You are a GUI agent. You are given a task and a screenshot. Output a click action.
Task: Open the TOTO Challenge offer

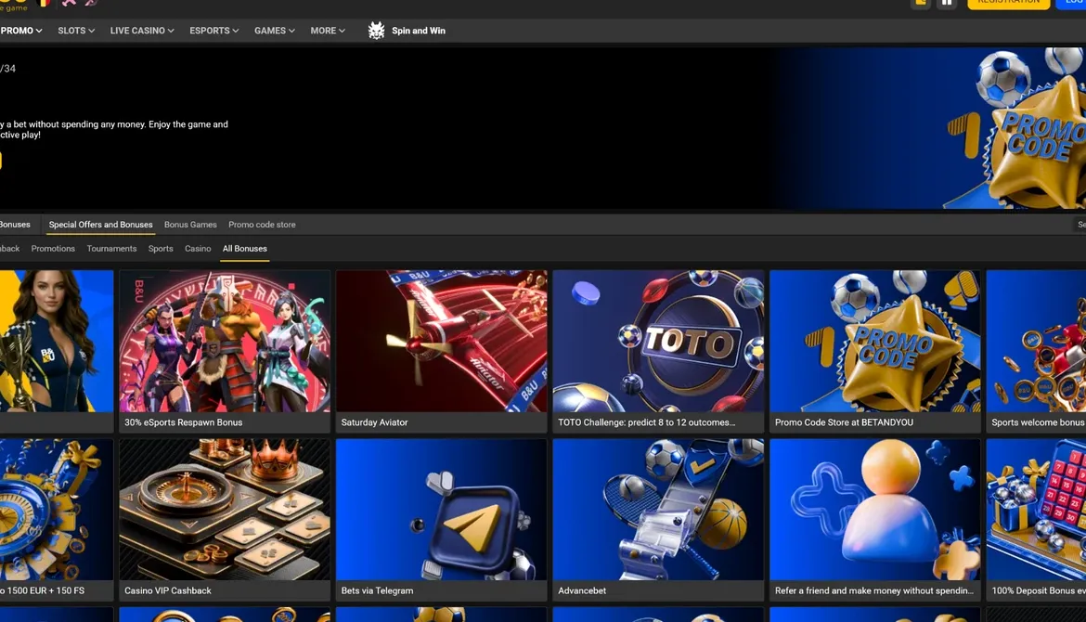click(x=658, y=351)
